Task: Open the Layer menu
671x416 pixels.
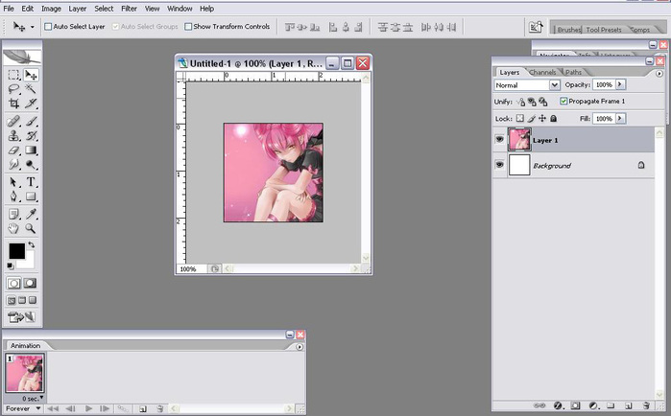Action: coord(78,9)
